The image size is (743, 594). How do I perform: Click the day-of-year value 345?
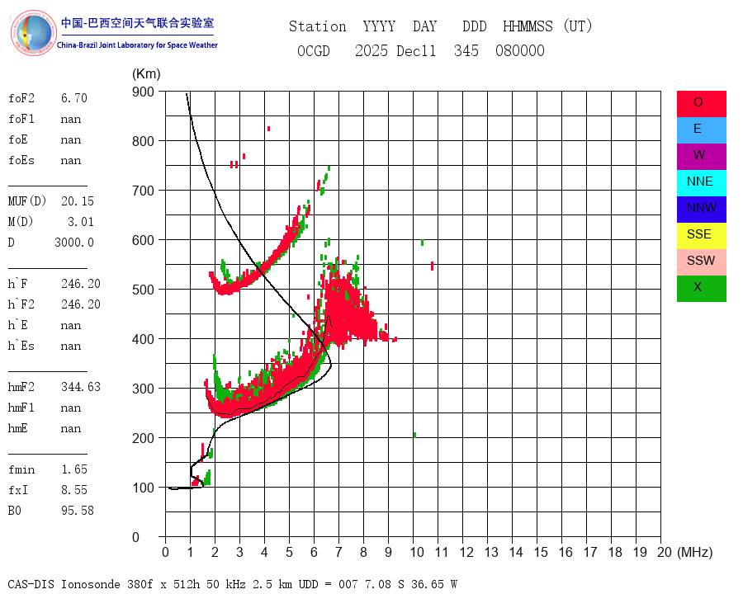[x=466, y=50]
